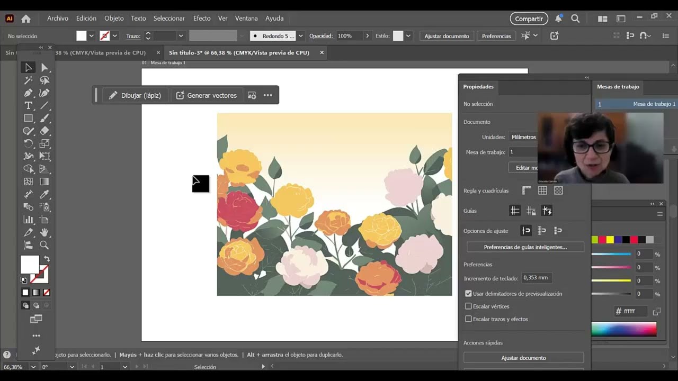This screenshot has height=381, width=678.
Task: Open the Ventana menu
Action: [x=246, y=19]
